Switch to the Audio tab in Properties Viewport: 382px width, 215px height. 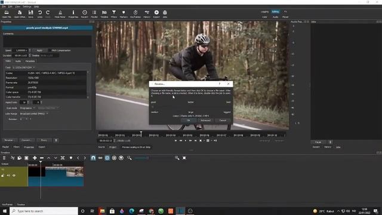(x=18, y=61)
